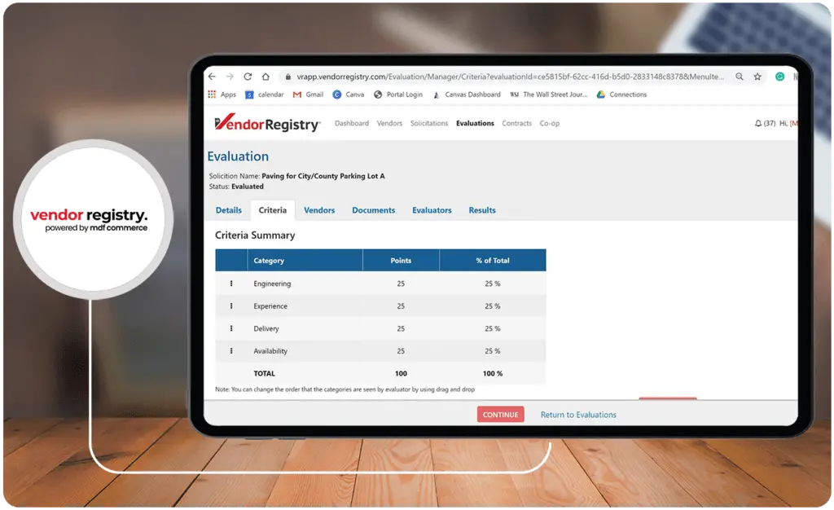
Task: Open Evaluations in top navigation
Action: click(475, 123)
